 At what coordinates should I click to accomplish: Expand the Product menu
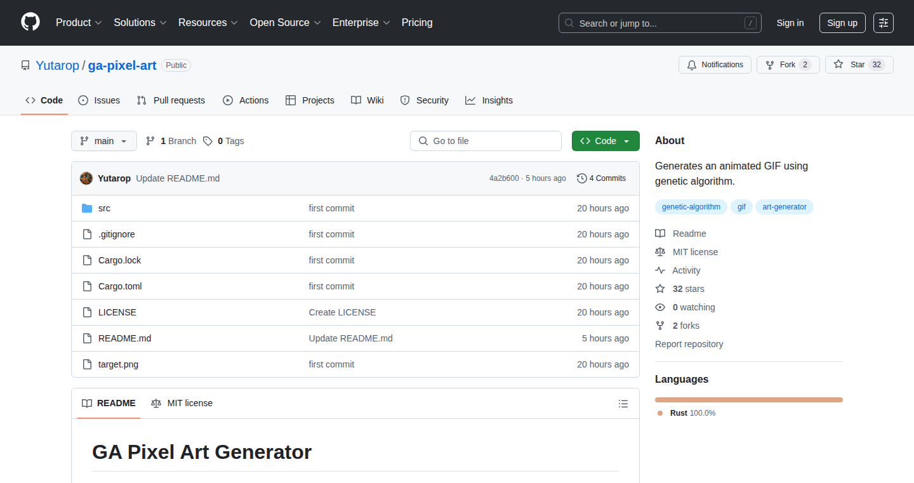[79, 22]
